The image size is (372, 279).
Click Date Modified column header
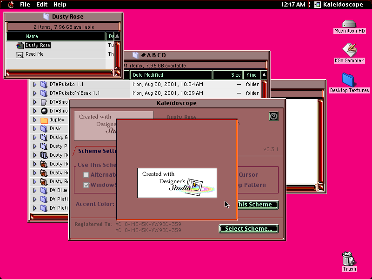pos(171,75)
